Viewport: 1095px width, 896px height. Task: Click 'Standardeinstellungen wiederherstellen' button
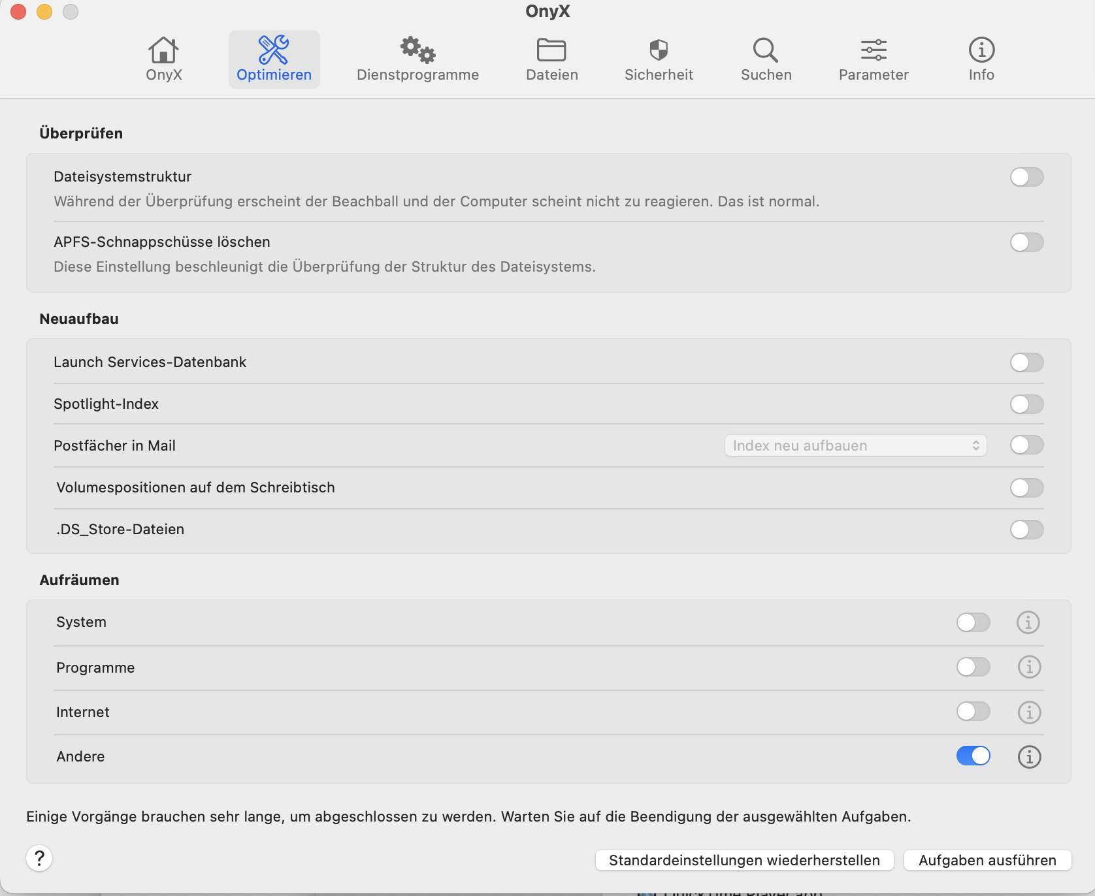click(745, 860)
